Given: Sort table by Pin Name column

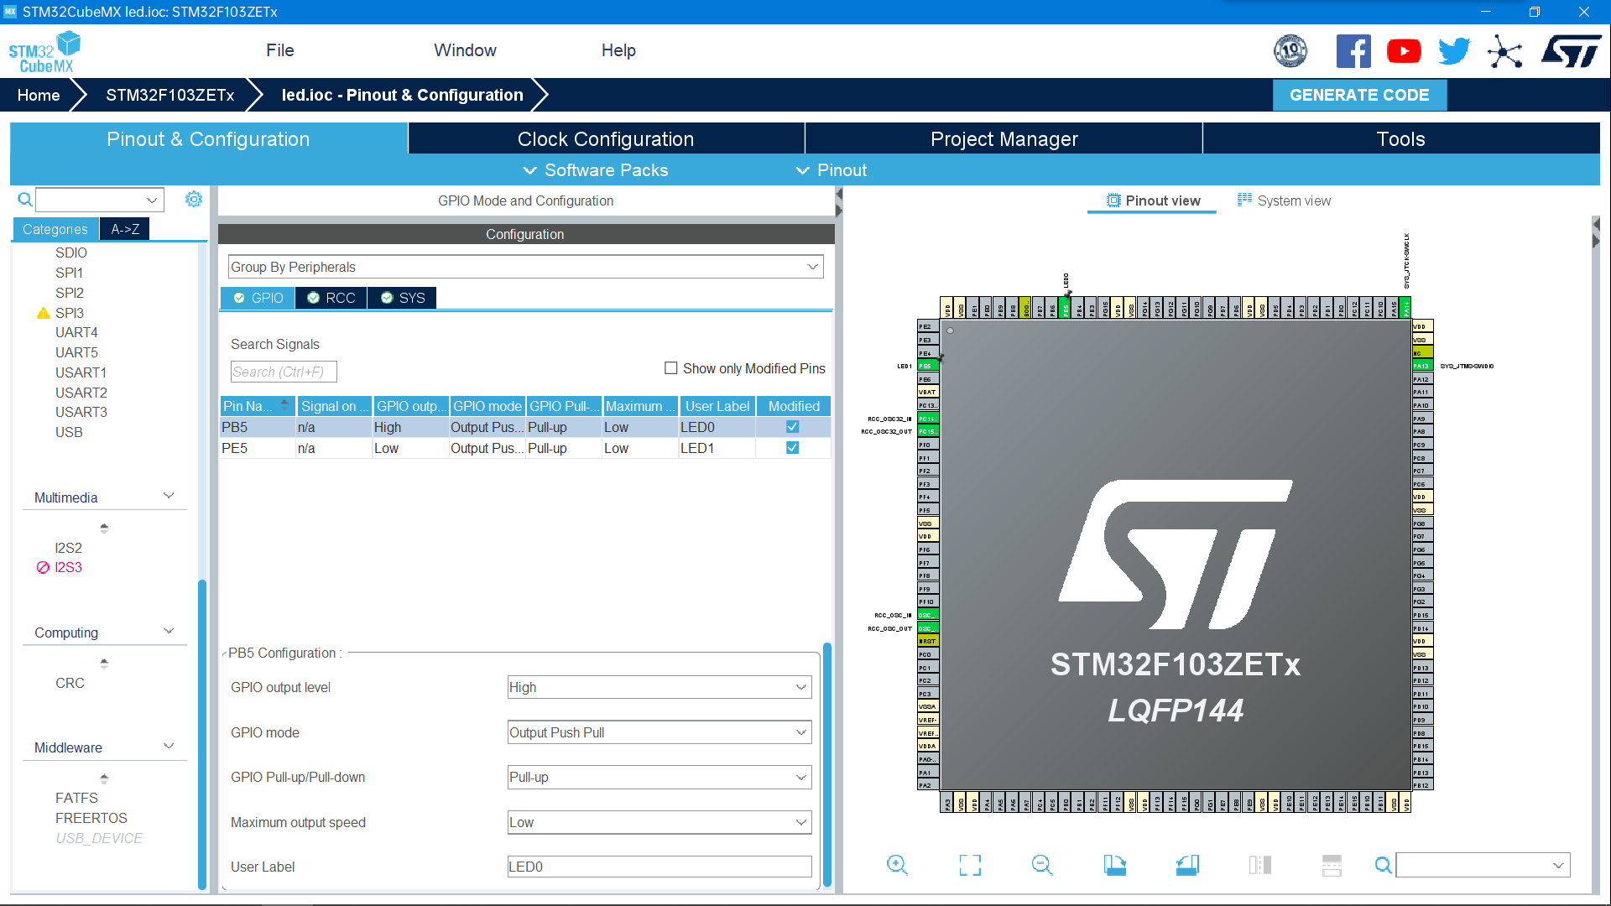Looking at the screenshot, I should 256,406.
